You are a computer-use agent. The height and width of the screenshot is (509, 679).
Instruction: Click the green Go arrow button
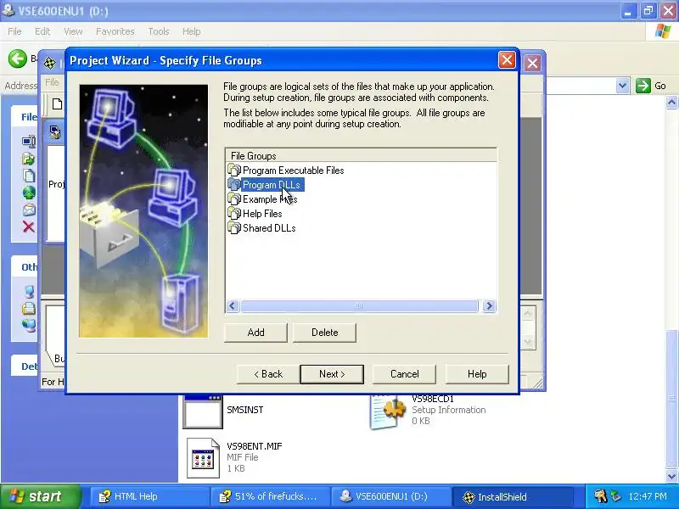click(x=643, y=86)
